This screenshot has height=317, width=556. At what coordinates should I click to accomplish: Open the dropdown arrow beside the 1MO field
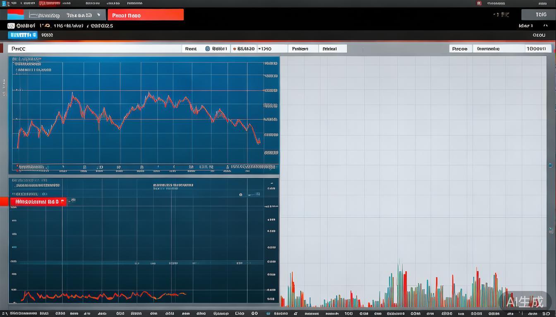259,49
